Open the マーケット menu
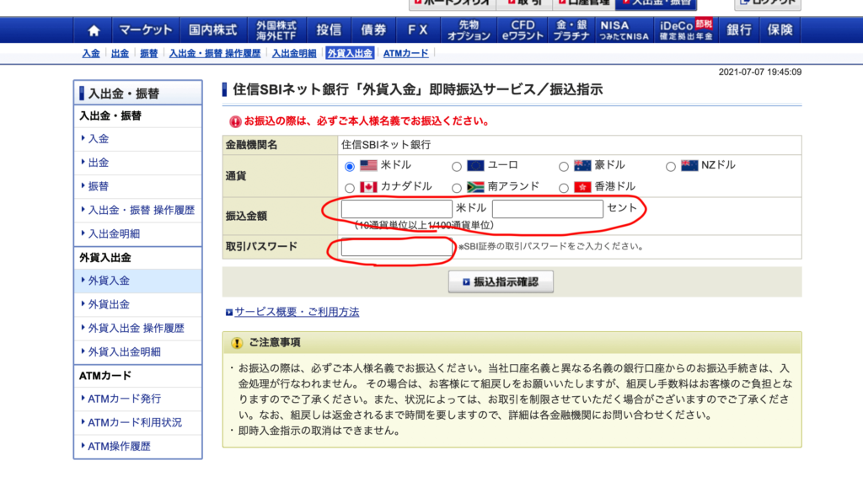This screenshot has height=482, width=863. [x=145, y=30]
